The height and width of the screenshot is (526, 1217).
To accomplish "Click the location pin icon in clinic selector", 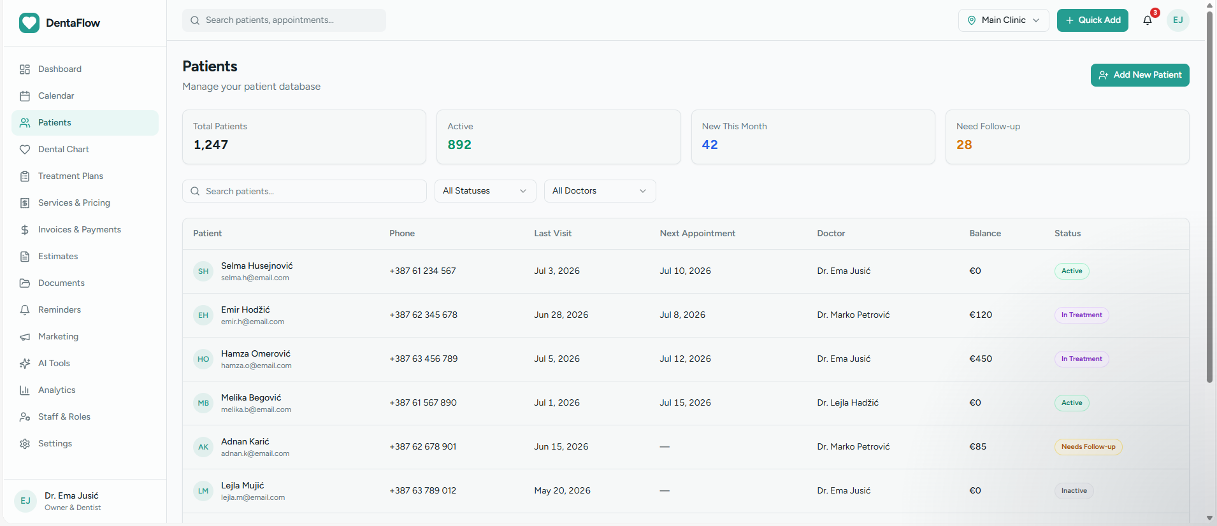I will (x=972, y=20).
